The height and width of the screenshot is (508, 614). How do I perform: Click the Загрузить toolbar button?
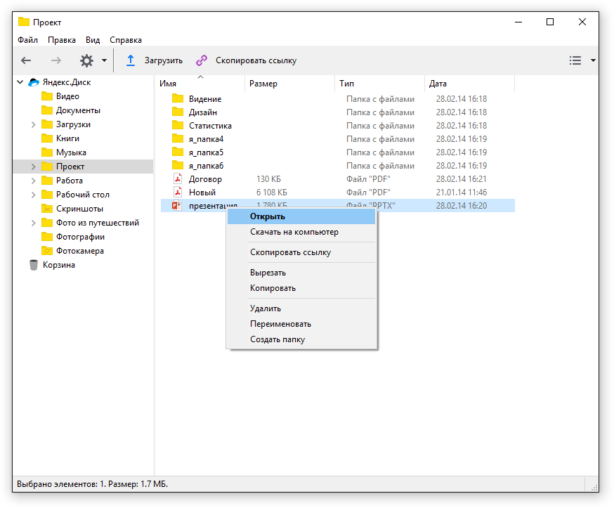tap(155, 60)
